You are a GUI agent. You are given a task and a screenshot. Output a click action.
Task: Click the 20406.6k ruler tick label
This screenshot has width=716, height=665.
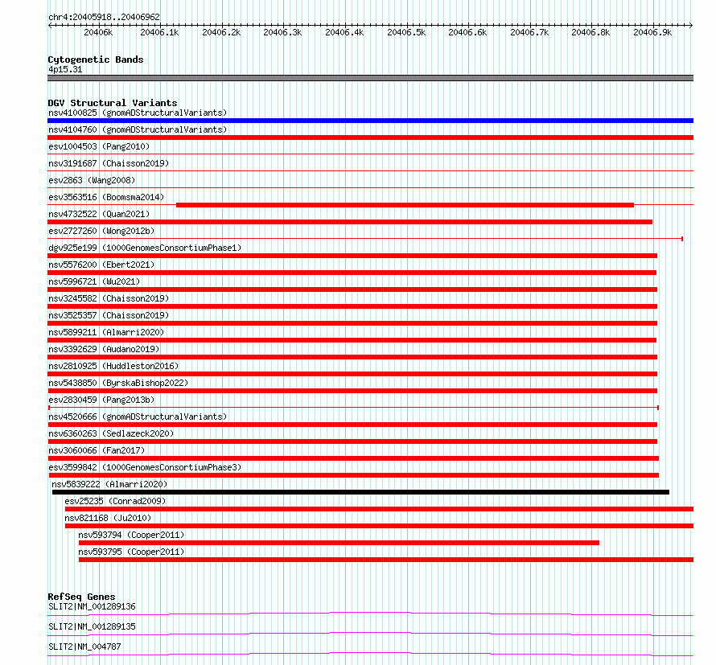pyautogui.click(x=467, y=32)
